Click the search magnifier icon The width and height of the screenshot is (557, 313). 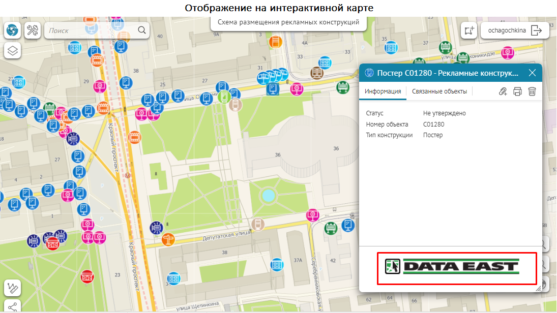point(142,30)
